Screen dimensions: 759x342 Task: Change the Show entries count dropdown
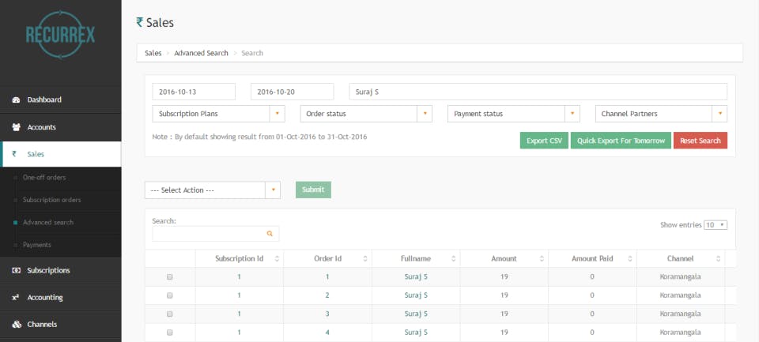coord(716,225)
